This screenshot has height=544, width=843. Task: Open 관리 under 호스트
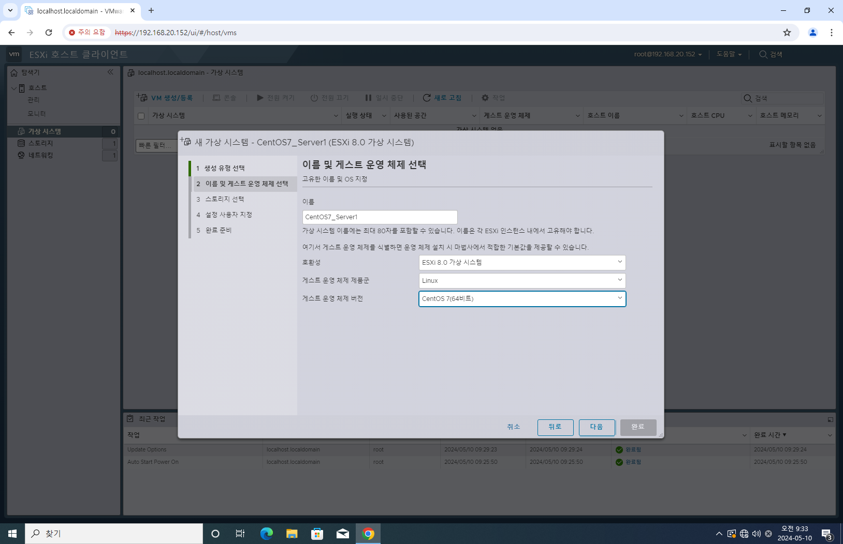[x=33, y=100]
